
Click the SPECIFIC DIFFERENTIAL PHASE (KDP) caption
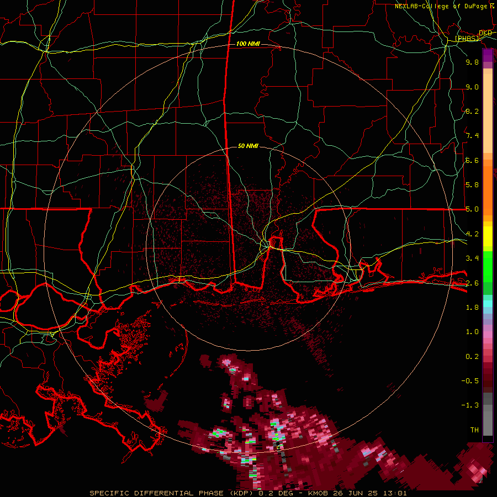click(x=172, y=493)
